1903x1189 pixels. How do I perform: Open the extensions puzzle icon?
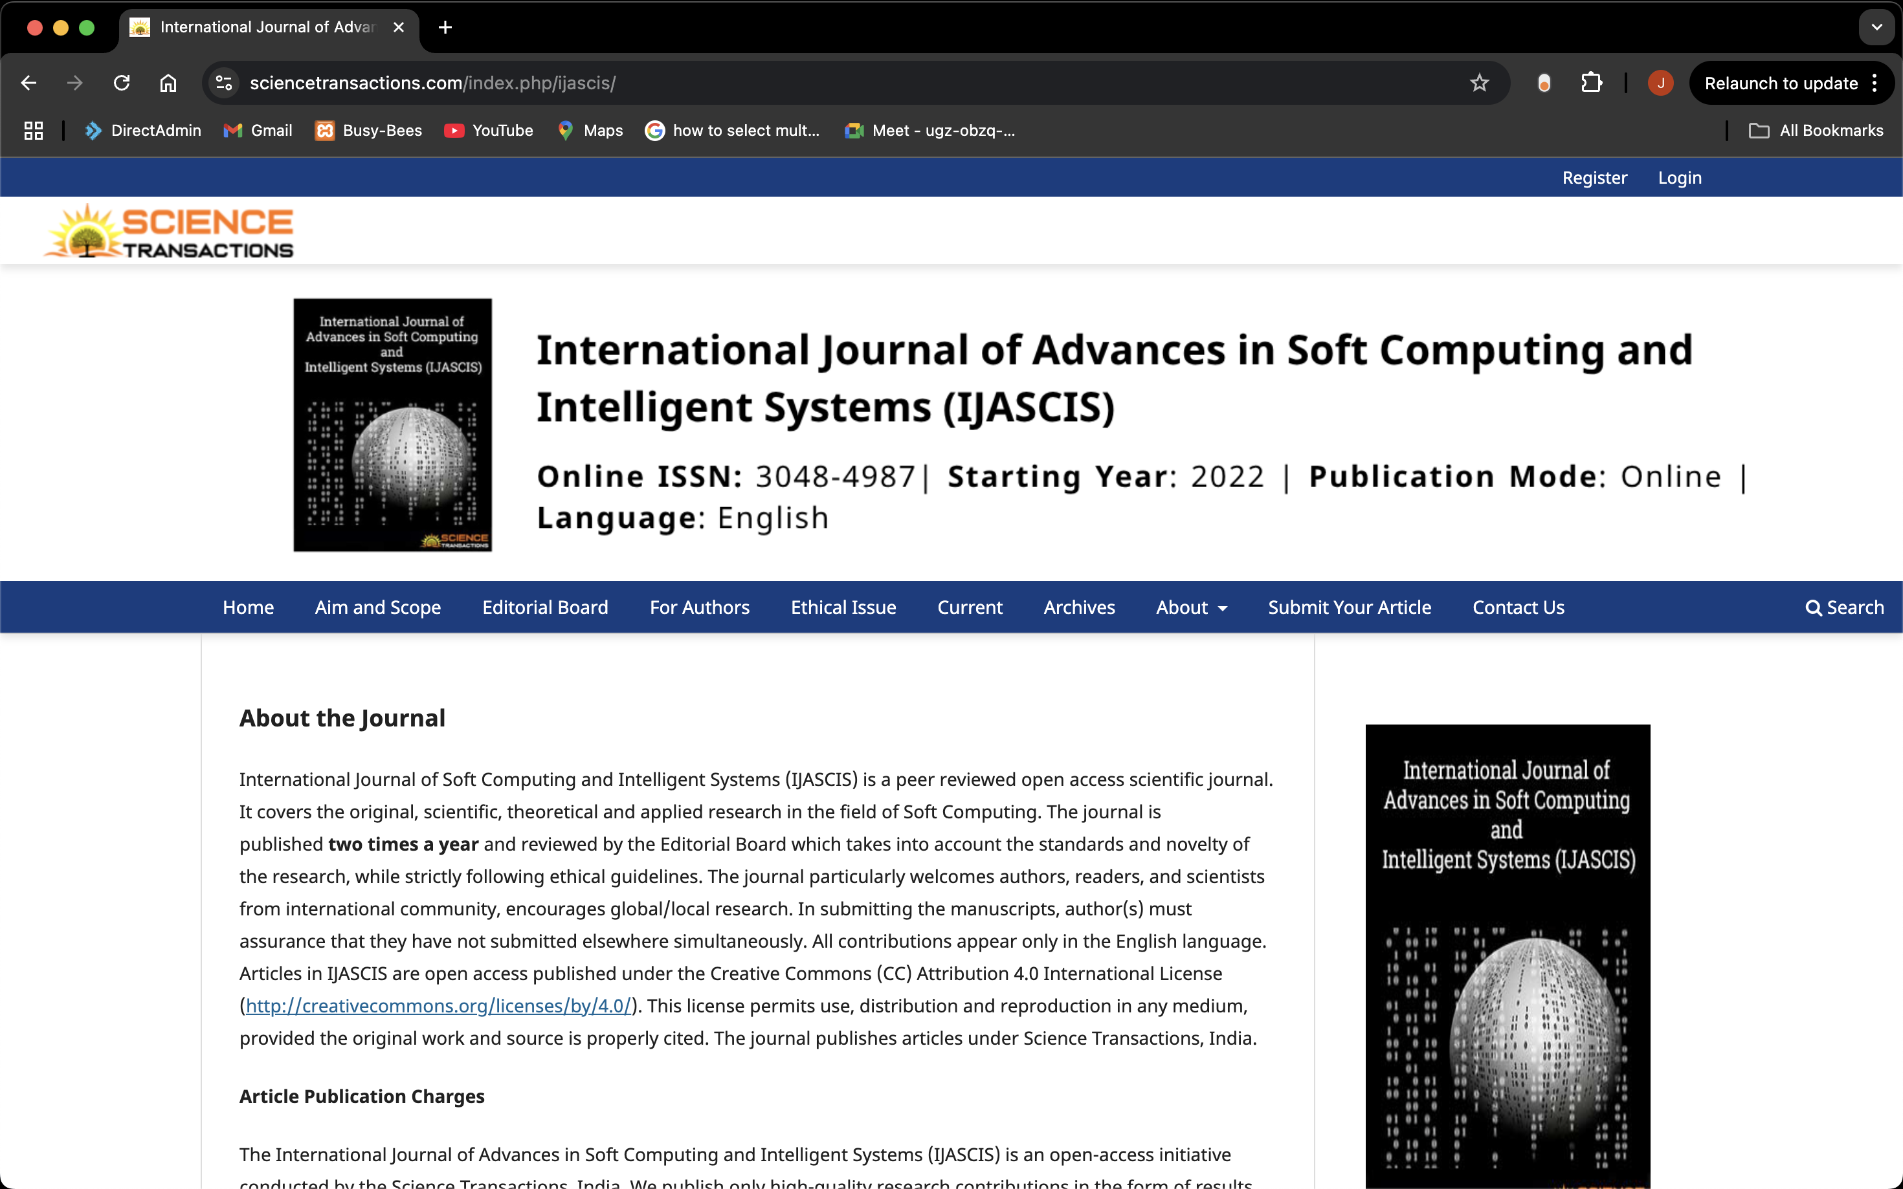1592,83
